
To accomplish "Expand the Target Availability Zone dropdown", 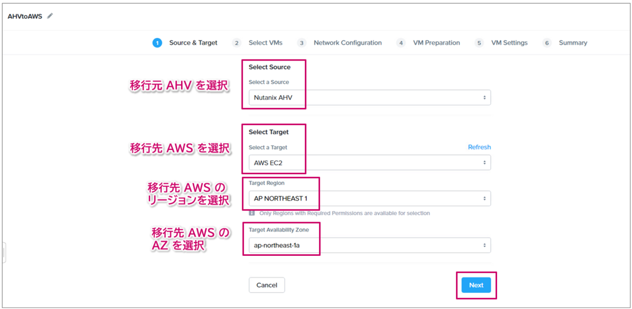I will pyautogui.click(x=370, y=245).
